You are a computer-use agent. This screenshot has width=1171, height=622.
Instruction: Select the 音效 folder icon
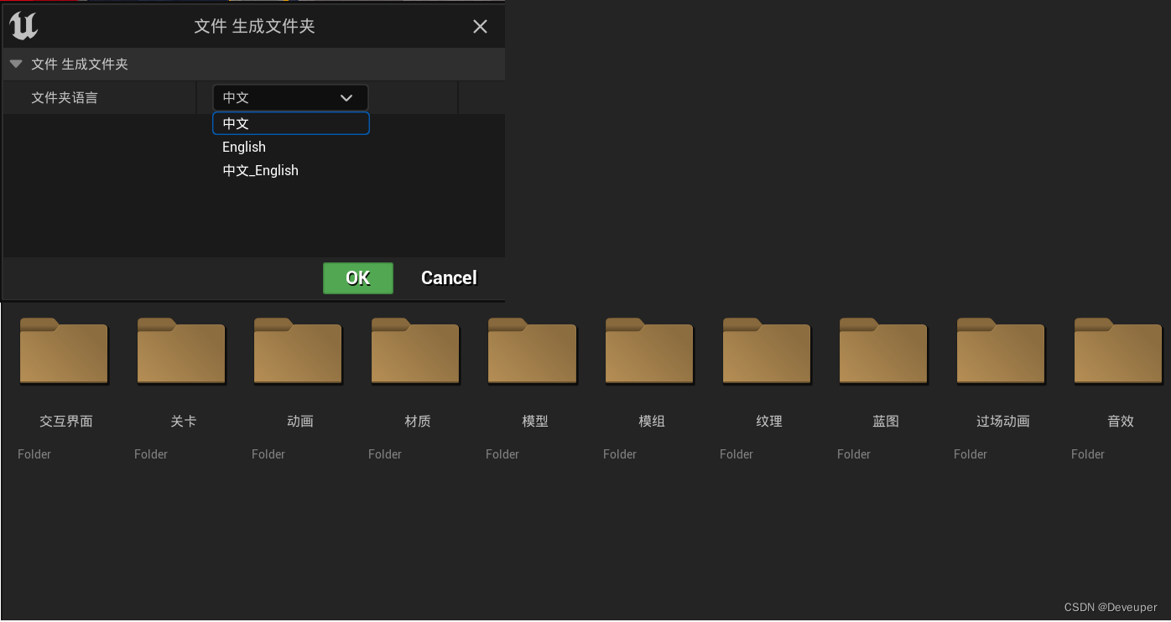pyautogui.click(x=1118, y=350)
